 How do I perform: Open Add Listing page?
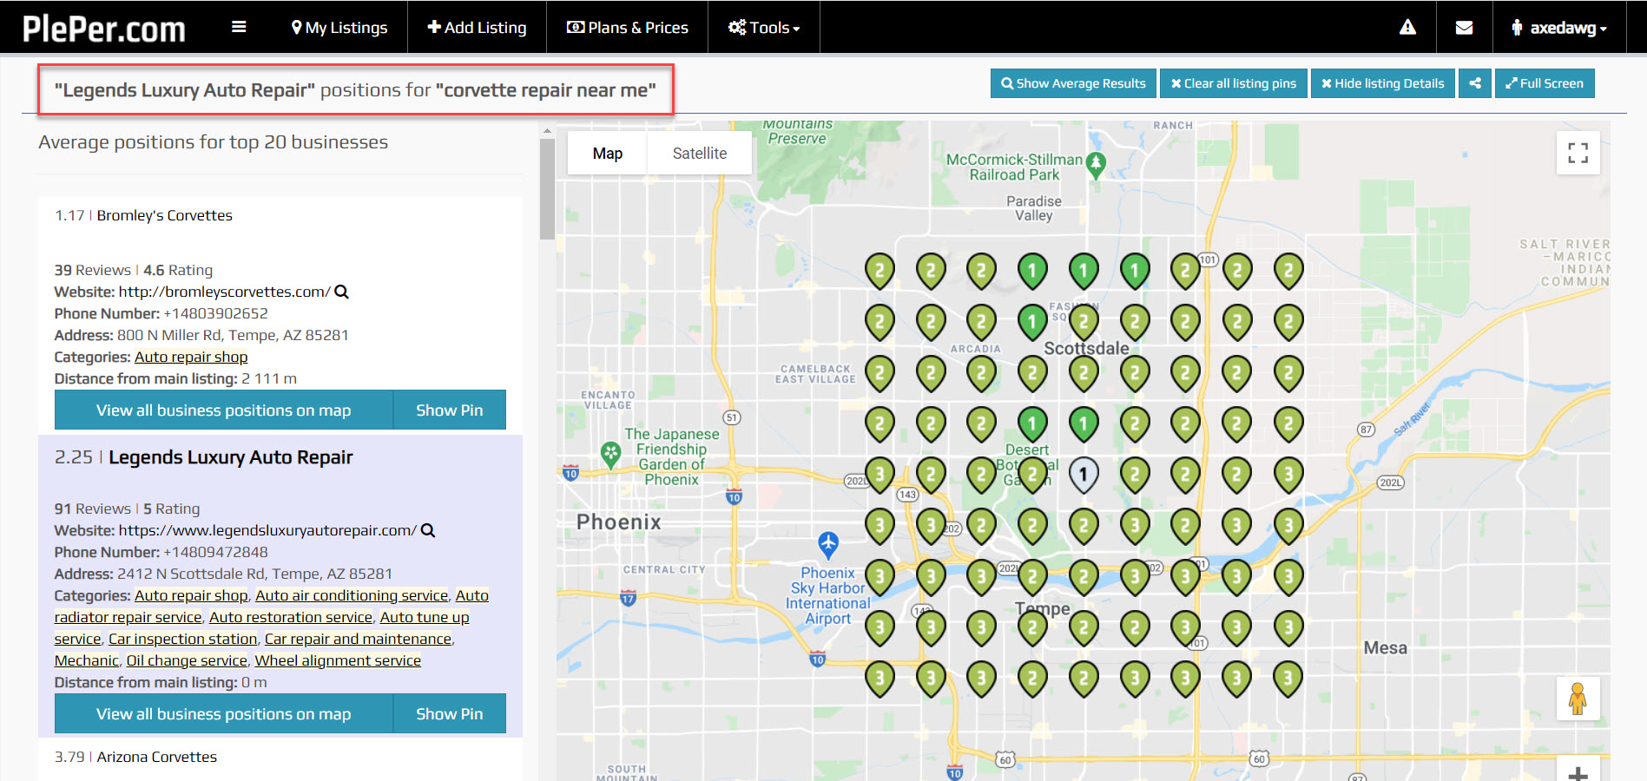click(477, 28)
